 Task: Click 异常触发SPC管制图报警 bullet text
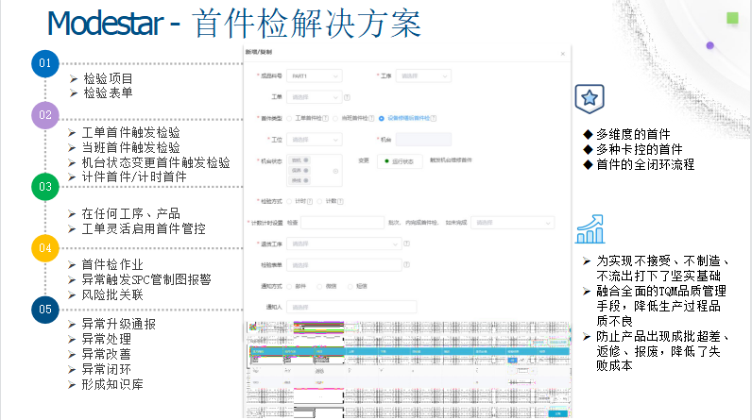[x=146, y=279]
